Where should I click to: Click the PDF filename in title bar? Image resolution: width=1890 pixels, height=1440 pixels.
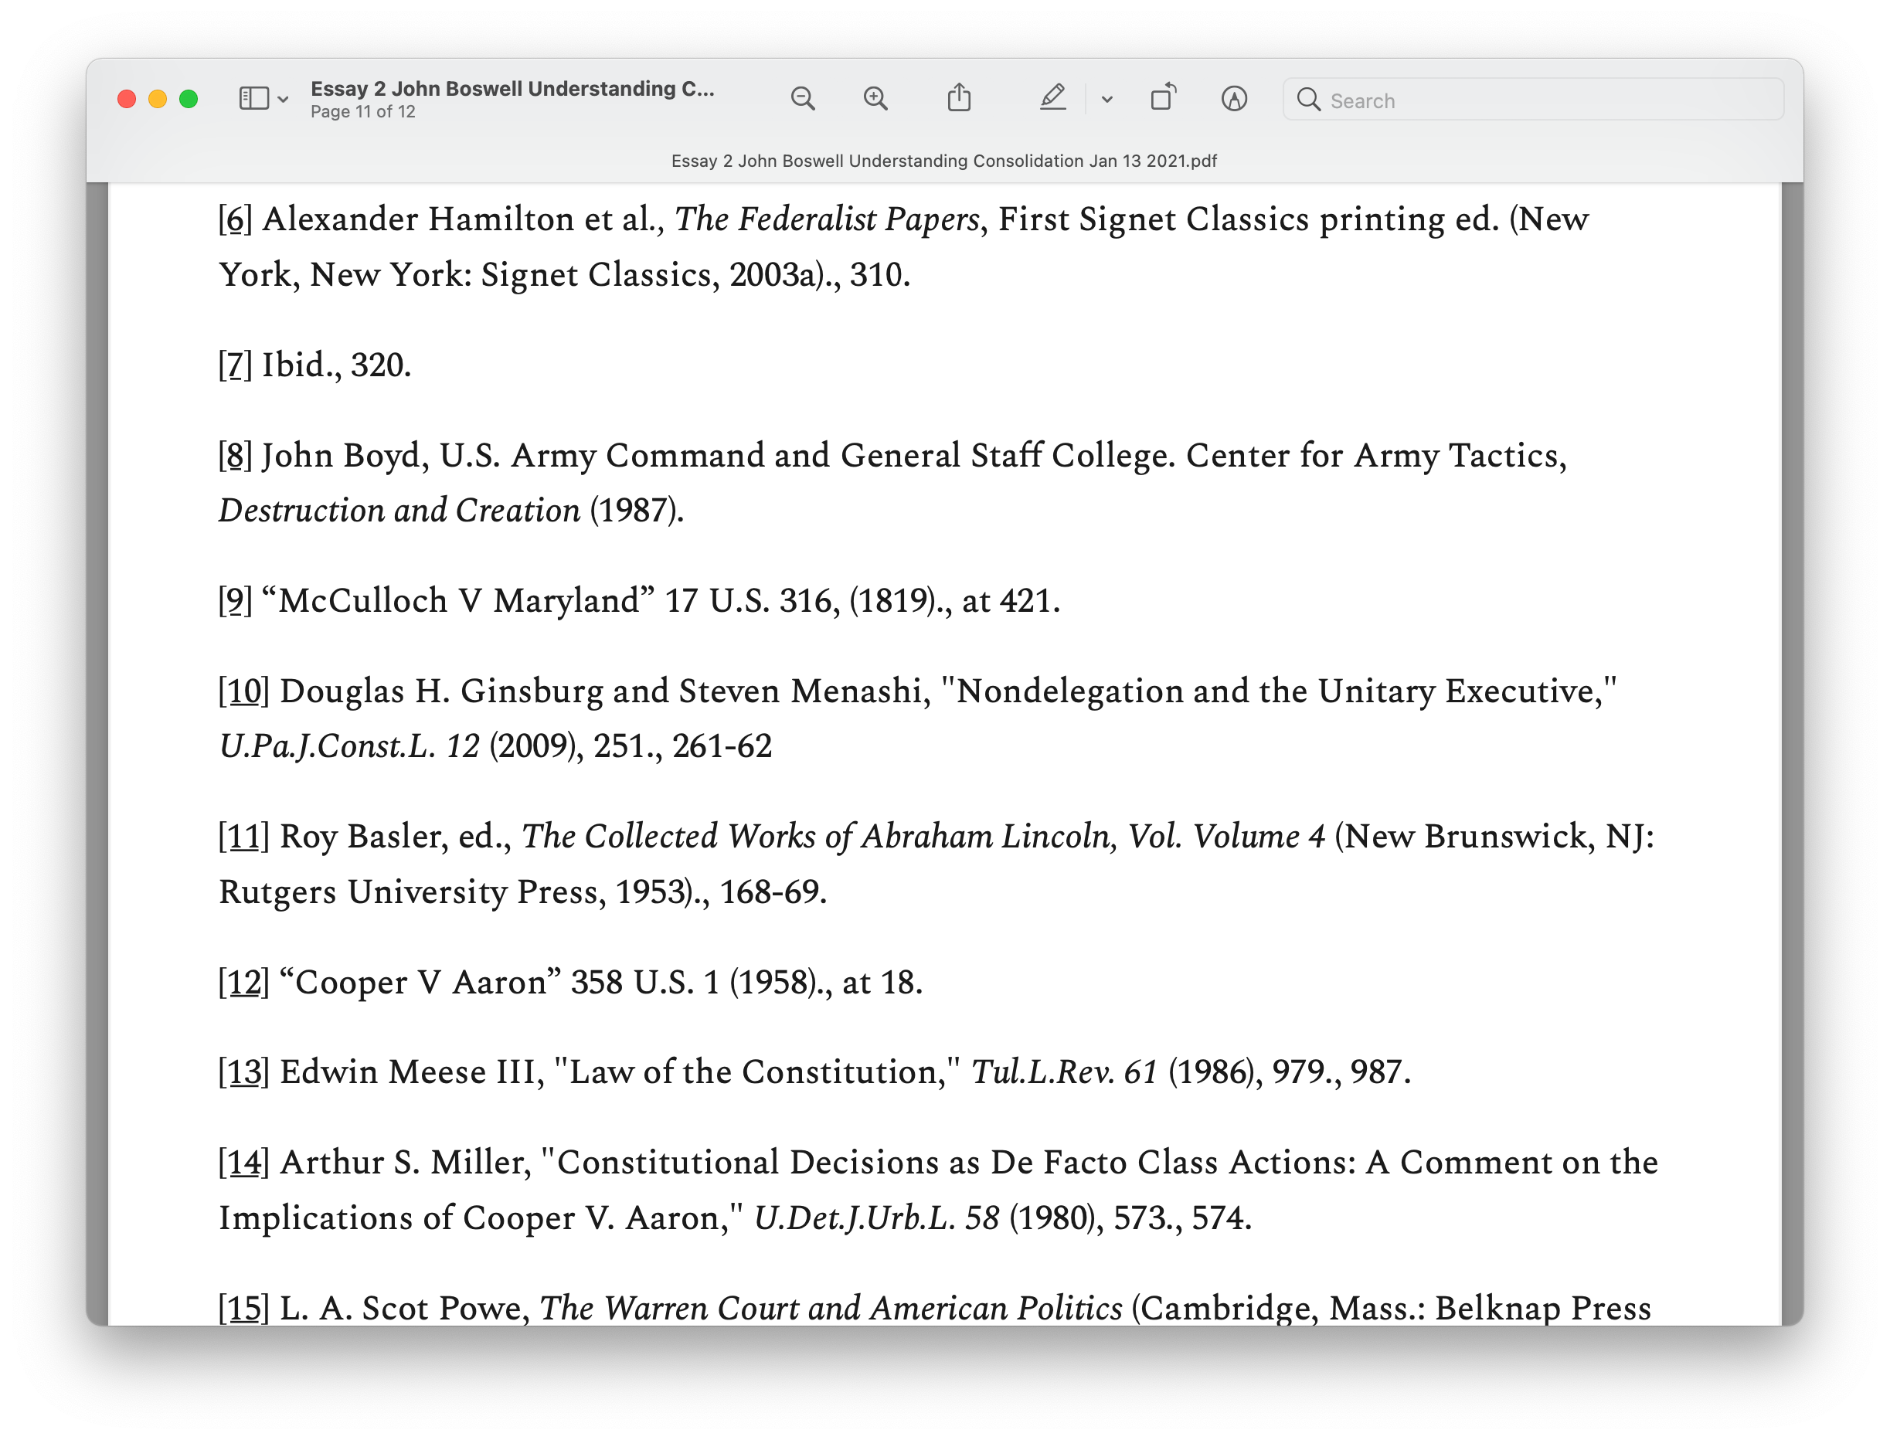(x=943, y=161)
